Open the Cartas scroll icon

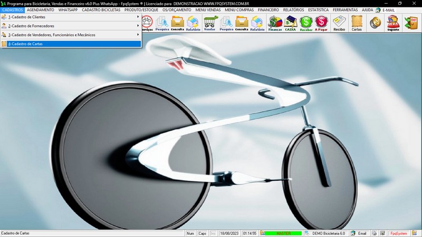(x=357, y=23)
